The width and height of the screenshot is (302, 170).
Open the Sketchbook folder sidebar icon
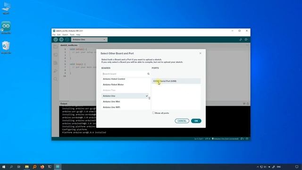coord(56,47)
